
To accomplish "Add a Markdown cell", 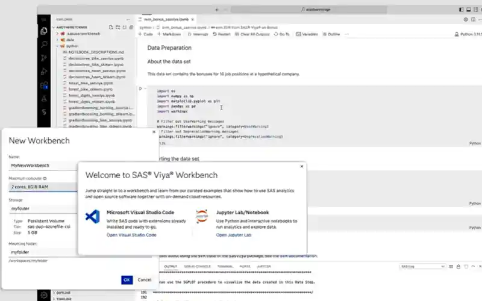I will click(x=169, y=34).
